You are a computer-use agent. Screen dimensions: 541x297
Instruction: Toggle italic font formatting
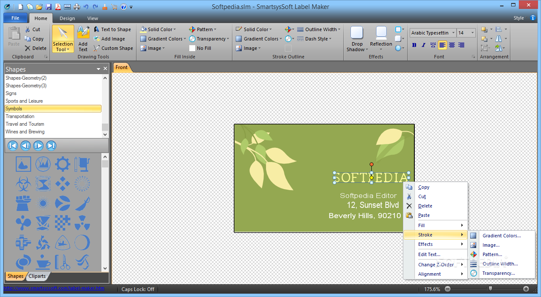(424, 45)
